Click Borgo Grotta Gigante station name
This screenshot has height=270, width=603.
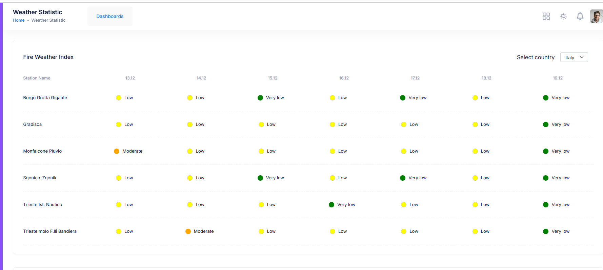pos(45,98)
